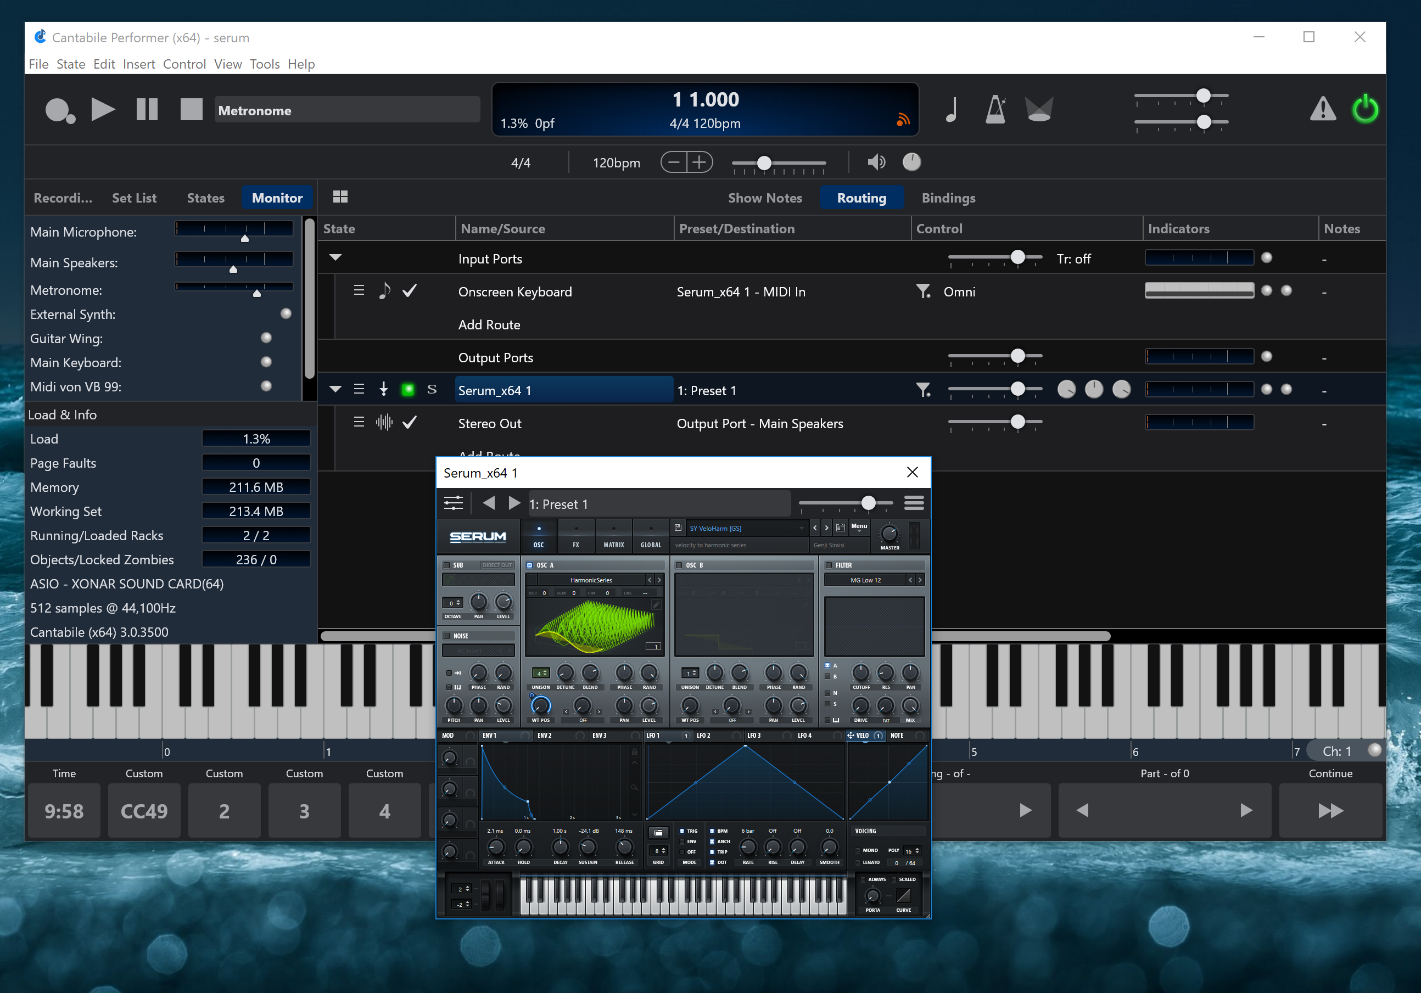Click the Metronome name field
The width and height of the screenshot is (1421, 993).
pos(347,110)
